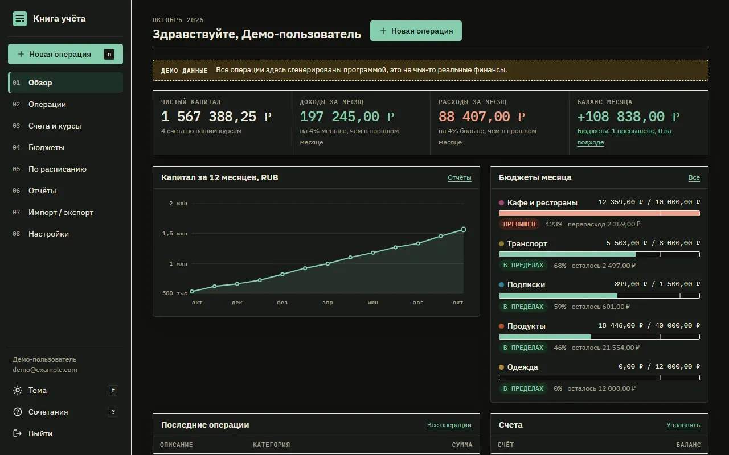Image resolution: width=729 pixels, height=455 pixels.
Task: Click the ДЕМО-ДАННЫЕ banner label
Action: (185, 71)
